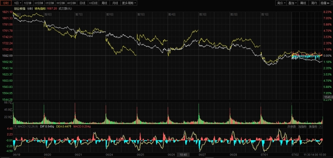
Task: Toggle the 简约 simple mode
Action: (x=314, y=3)
